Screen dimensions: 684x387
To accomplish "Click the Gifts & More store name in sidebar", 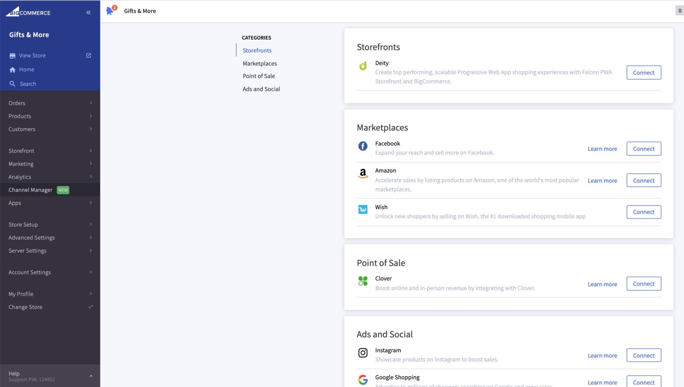I will coord(29,35).
